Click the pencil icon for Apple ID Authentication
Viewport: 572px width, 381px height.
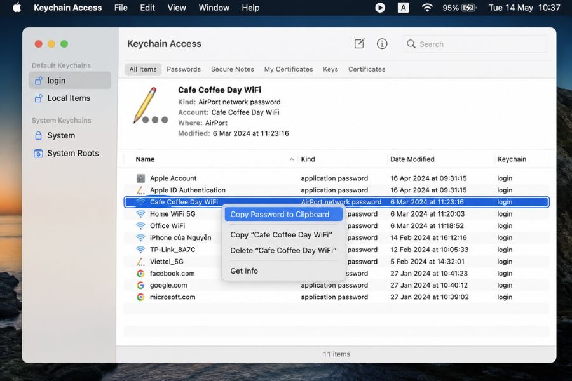[140, 190]
